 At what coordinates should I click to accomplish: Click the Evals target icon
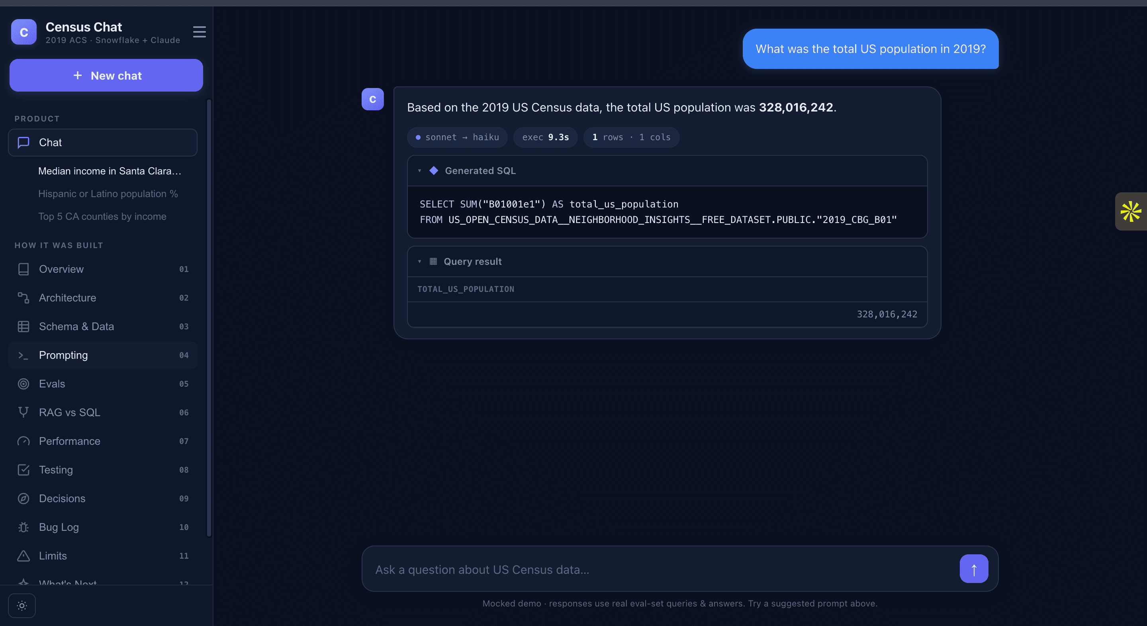[23, 384]
